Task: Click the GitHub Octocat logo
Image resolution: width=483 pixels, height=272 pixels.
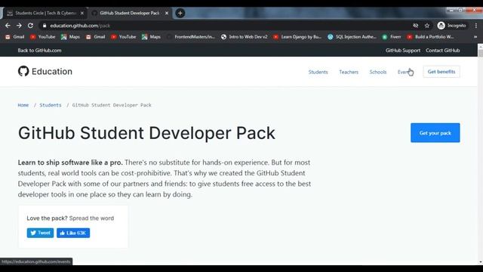Action: [x=23, y=71]
